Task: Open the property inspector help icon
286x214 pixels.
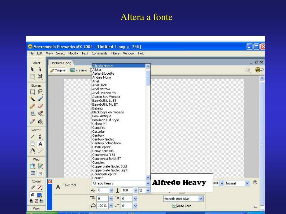Action: (x=255, y=182)
